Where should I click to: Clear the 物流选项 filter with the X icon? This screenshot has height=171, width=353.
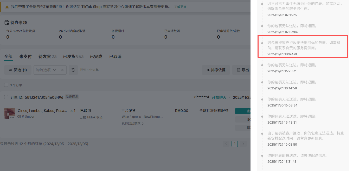point(62,70)
